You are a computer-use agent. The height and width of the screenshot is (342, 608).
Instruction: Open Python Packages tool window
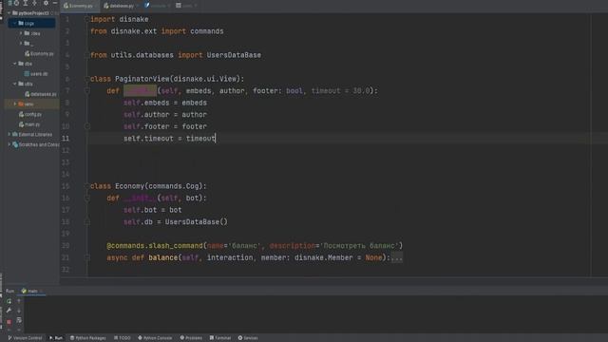pyautogui.click(x=88, y=338)
